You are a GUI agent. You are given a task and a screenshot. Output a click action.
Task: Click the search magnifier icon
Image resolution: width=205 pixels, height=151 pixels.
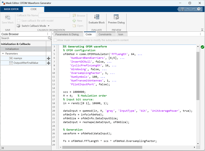pyautogui.click(x=49, y=38)
